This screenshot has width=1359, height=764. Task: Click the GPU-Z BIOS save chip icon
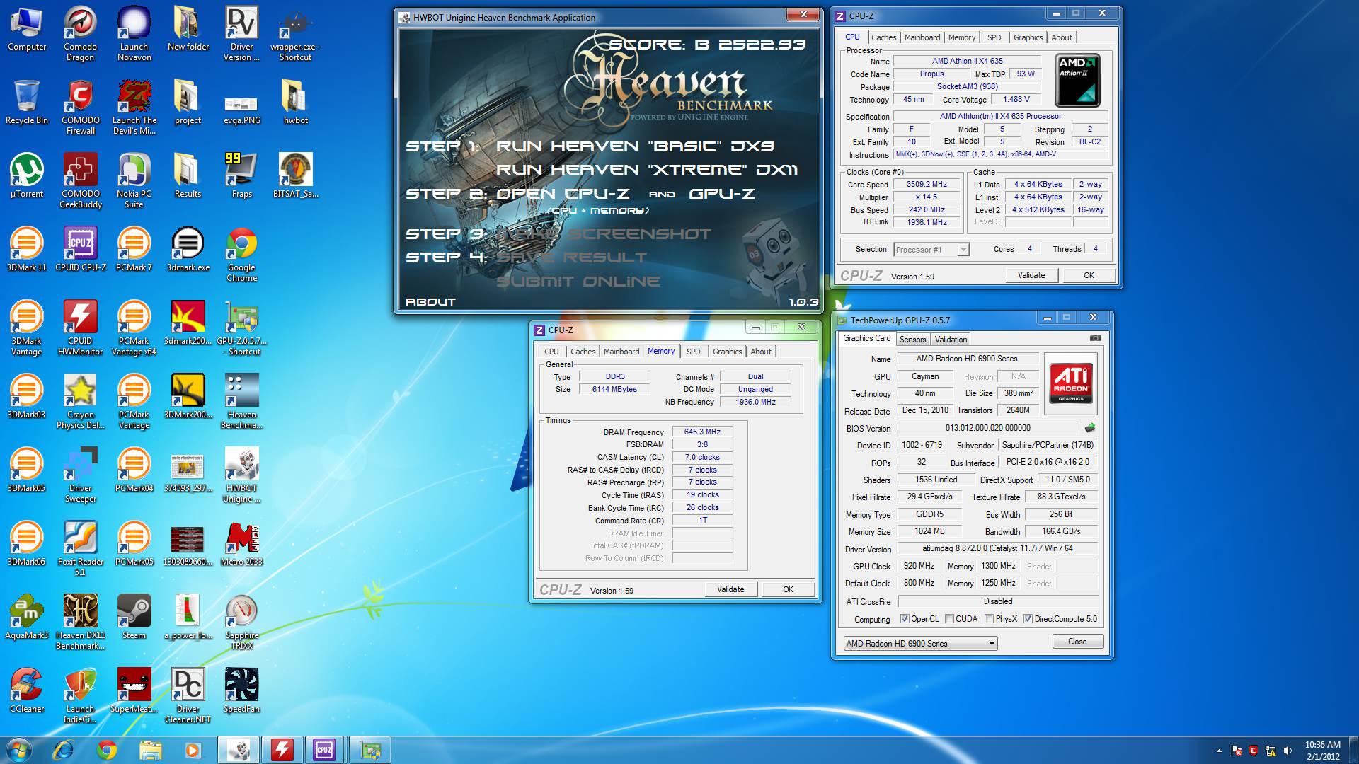click(1089, 428)
